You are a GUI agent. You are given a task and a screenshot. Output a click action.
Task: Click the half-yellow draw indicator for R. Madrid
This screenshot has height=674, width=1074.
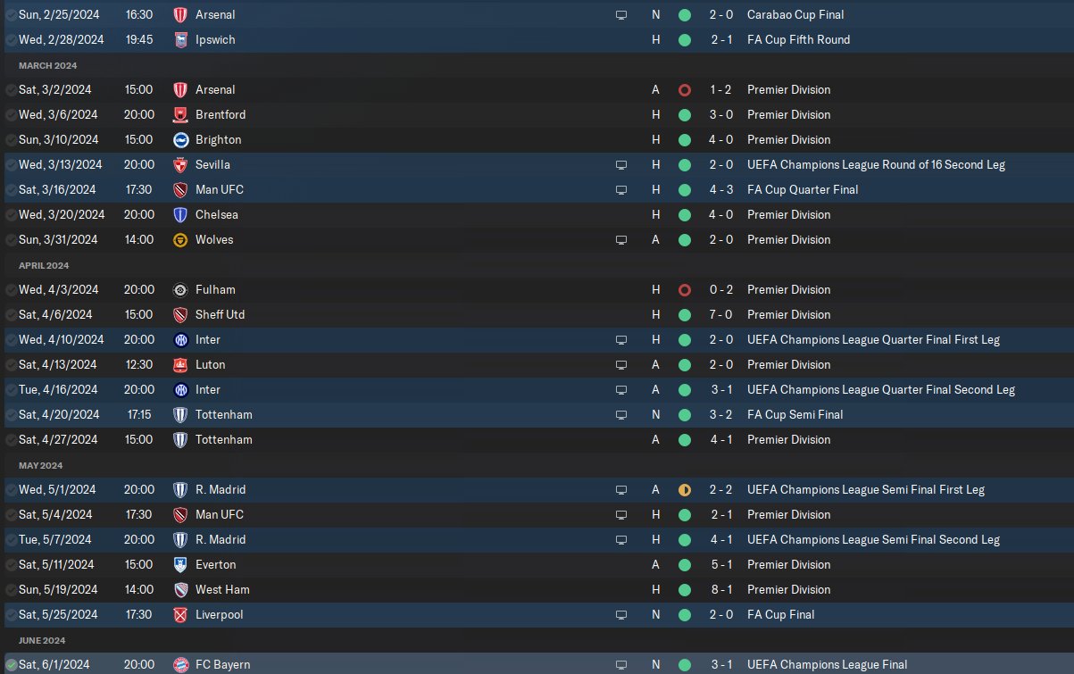685,489
